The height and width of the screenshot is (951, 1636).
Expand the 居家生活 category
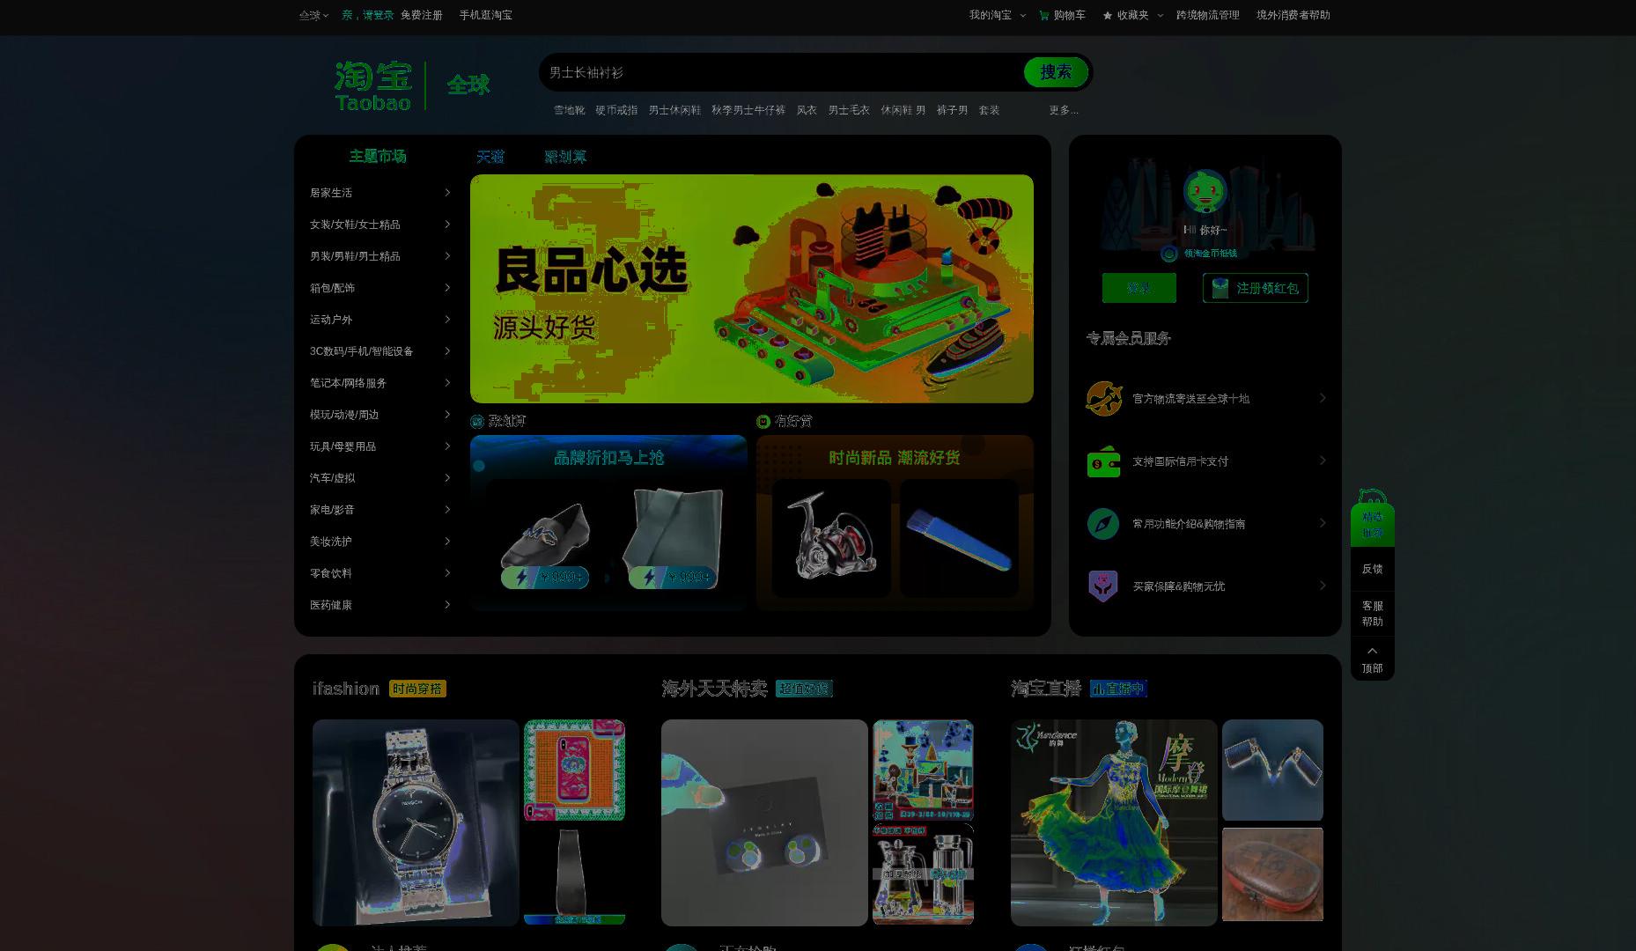[380, 193]
